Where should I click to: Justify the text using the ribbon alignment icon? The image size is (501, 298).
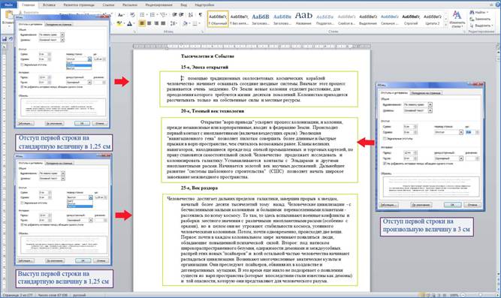point(163,23)
